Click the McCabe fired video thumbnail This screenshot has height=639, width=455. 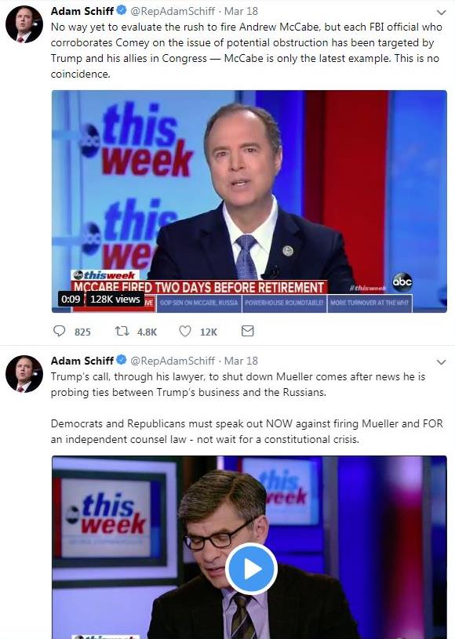(x=249, y=202)
